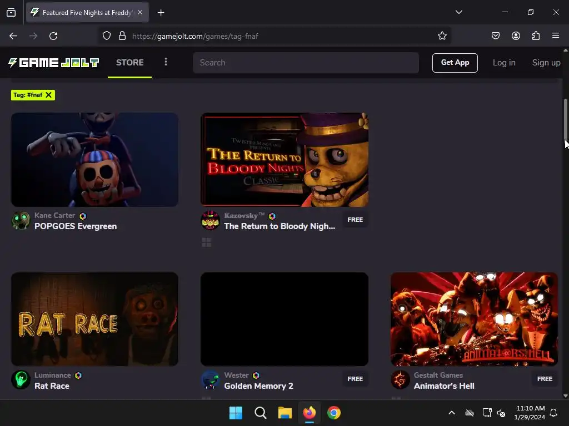Viewport: 569px width, 426px height.
Task: Click Windows platform icon under Return to Bloody Nights
Action: pos(207,242)
